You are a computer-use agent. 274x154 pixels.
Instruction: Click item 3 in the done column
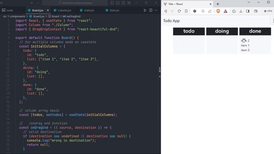(x=245, y=50)
